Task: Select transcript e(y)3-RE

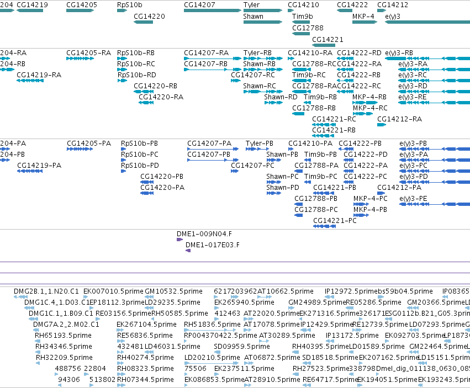Action: pos(413,97)
